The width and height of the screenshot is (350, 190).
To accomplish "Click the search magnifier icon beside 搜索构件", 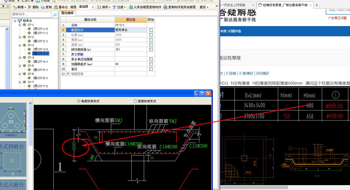I will click(55, 15).
